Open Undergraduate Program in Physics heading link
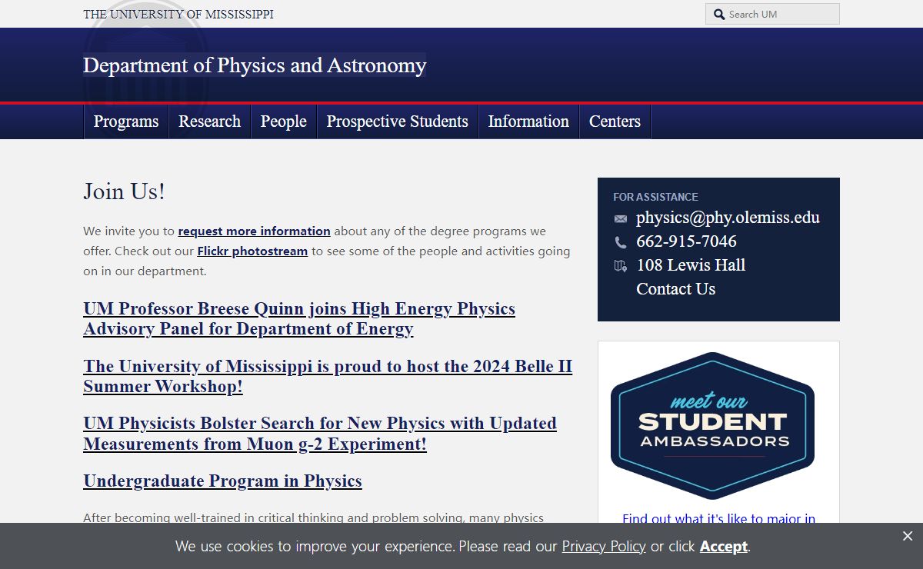923x569 pixels. point(222,481)
